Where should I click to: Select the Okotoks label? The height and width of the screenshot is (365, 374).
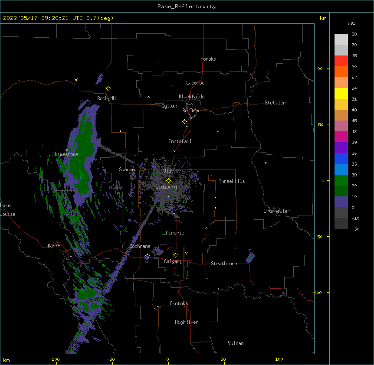(x=179, y=303)
